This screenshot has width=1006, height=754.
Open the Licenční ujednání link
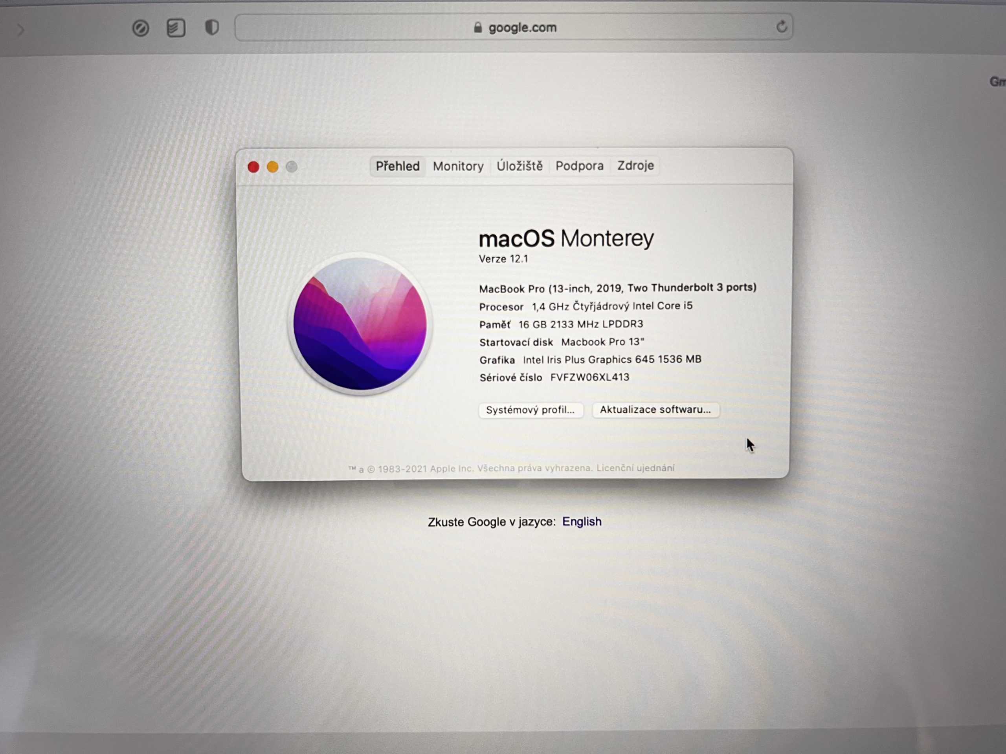coord(635,468)
